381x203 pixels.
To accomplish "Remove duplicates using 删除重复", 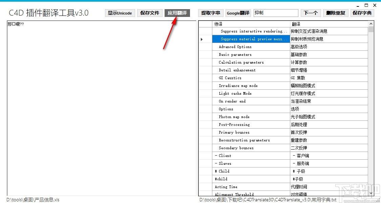I will click(x=336, y=13).
